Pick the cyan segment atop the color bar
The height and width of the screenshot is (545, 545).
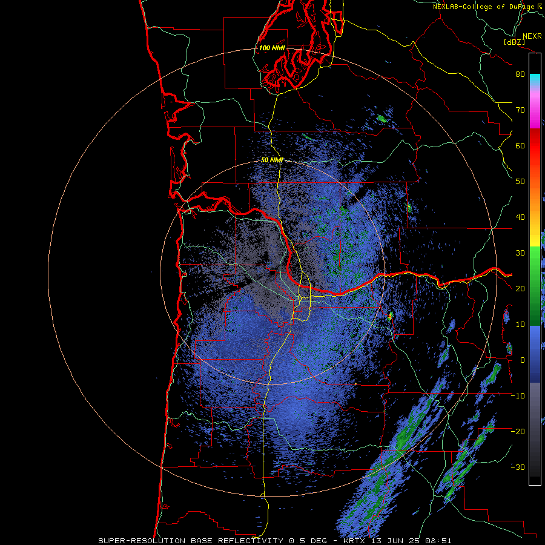tap(535, 79)
